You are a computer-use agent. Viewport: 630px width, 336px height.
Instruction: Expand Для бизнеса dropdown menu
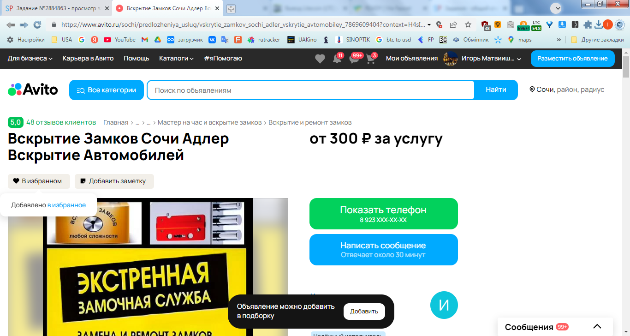point(30,59)
